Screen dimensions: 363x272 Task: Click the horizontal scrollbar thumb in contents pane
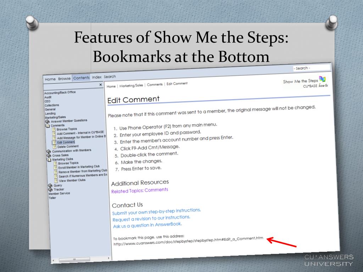click(74, 260)
